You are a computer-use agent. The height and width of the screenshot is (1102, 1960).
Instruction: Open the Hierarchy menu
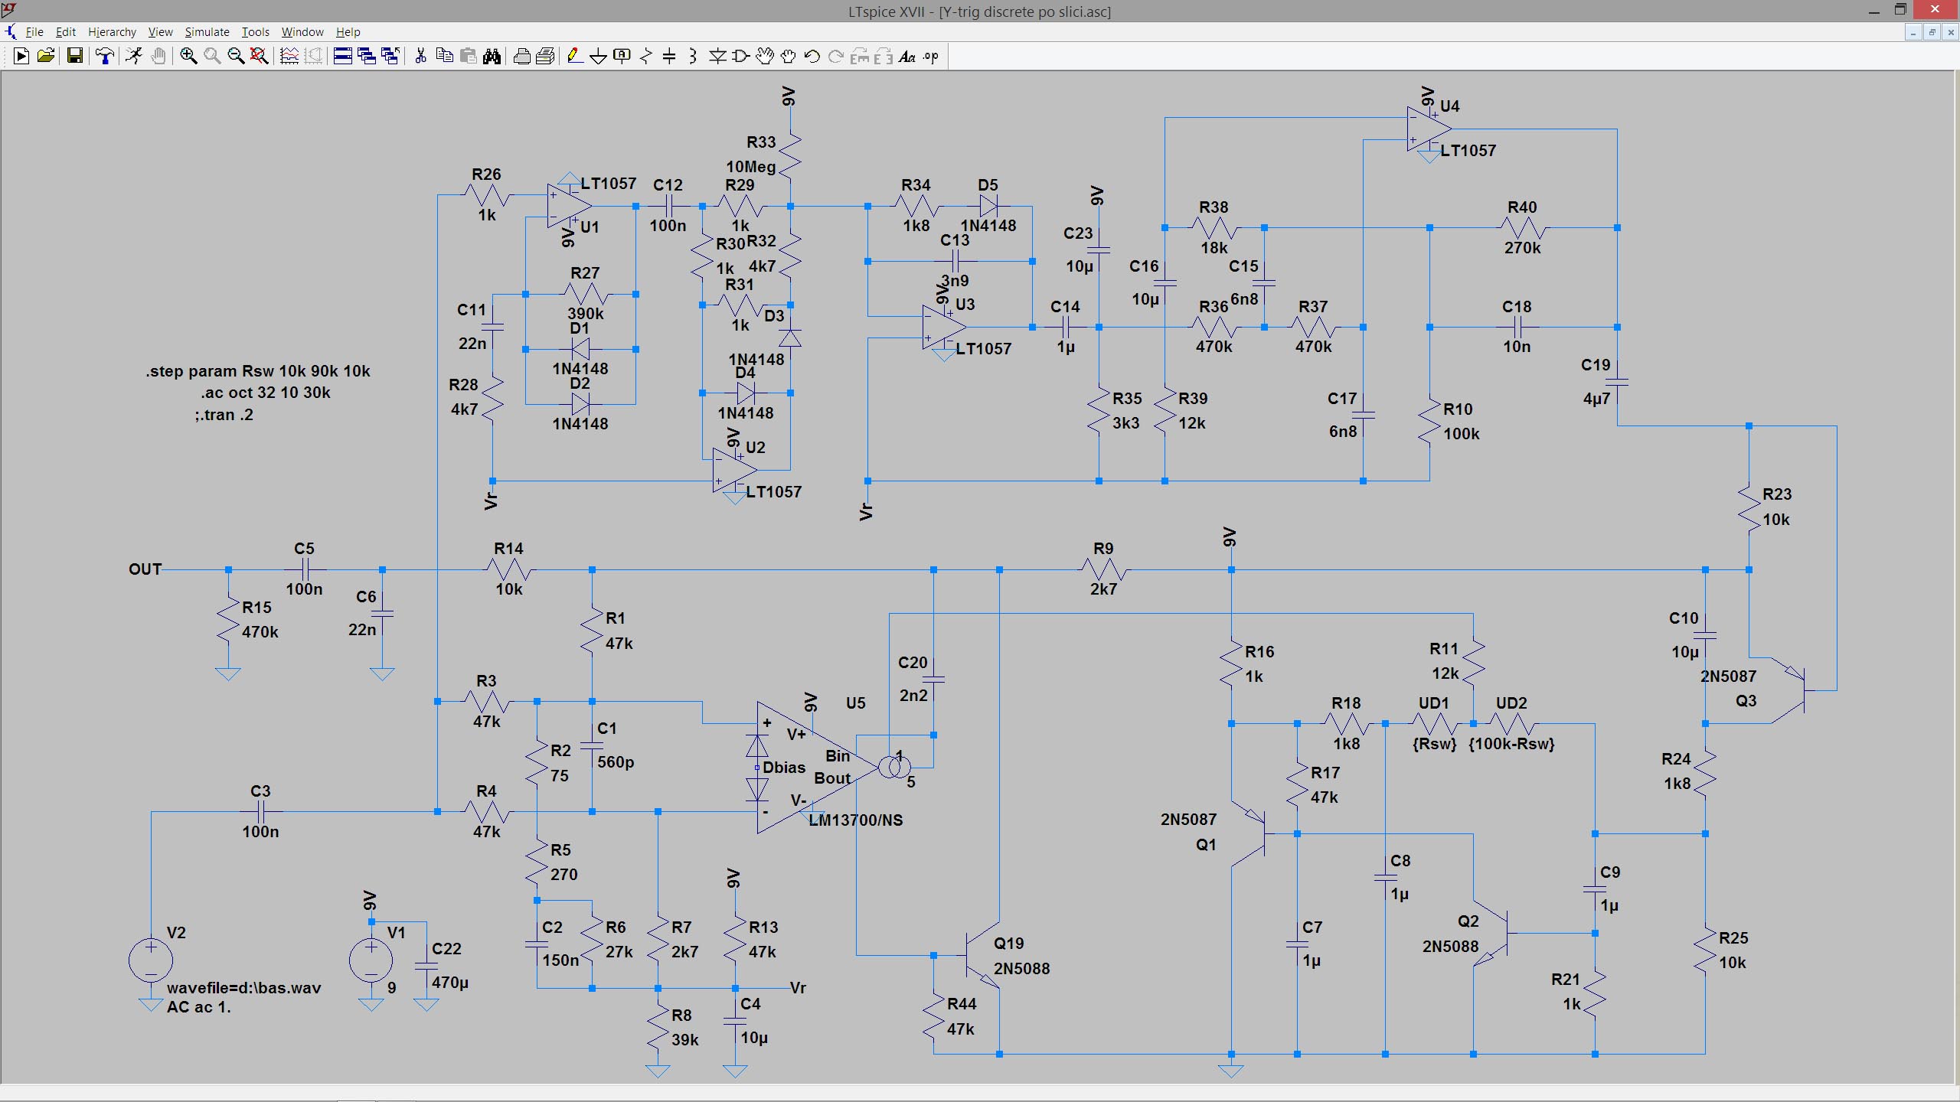pos(112,31)
